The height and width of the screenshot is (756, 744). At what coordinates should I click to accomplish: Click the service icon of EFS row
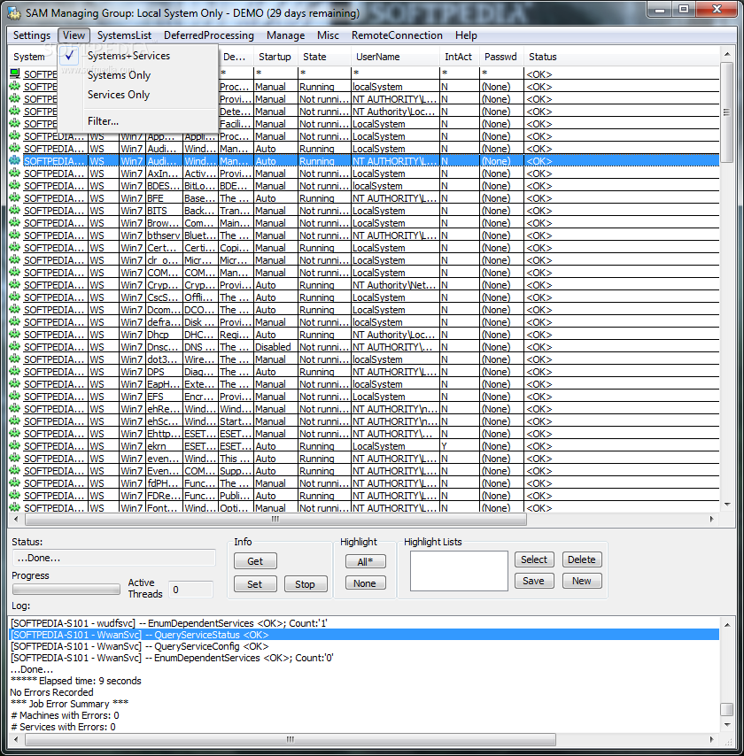15,396
